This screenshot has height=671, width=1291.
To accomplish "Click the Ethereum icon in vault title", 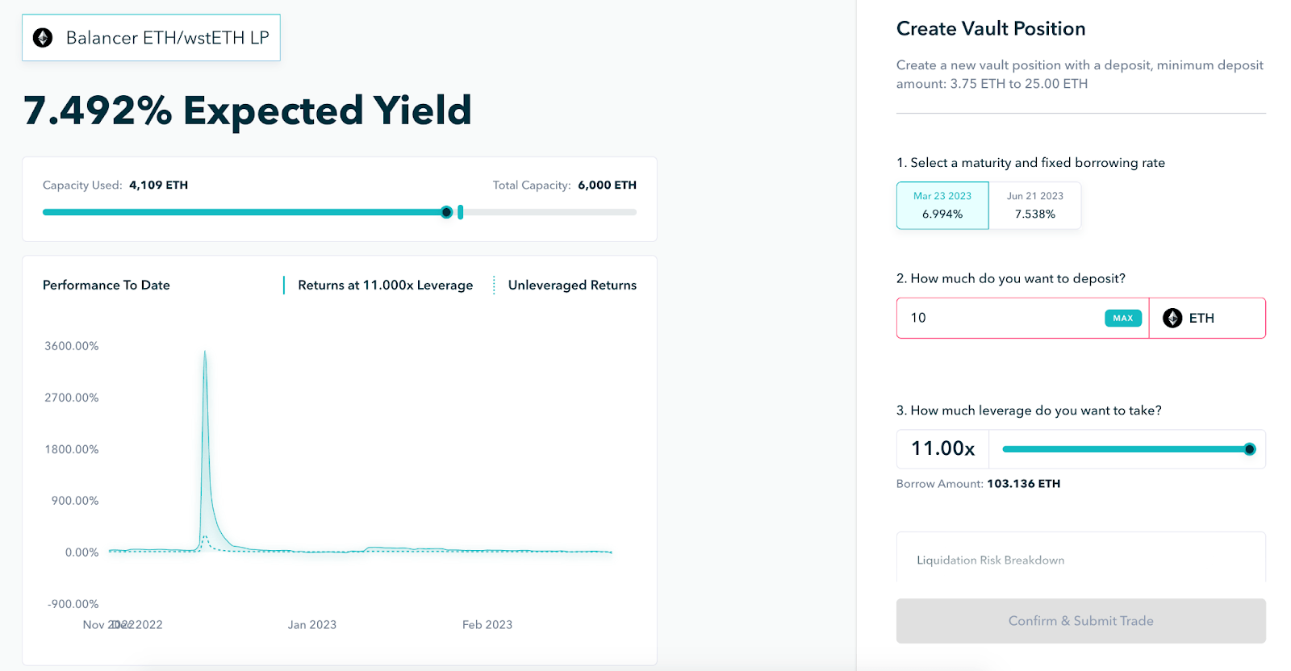I will click(43, 38).
